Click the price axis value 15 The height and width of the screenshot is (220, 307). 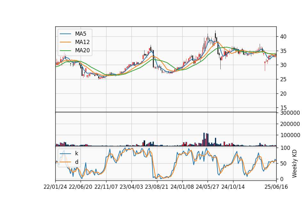(283, 108)
